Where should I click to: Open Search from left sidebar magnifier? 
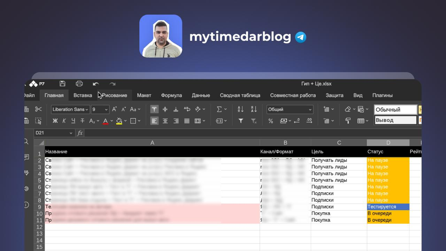(26, 141)
